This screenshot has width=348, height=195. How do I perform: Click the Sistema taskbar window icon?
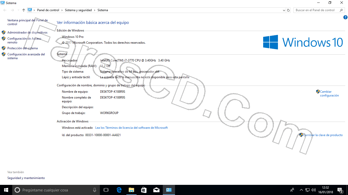coord(169,190)
